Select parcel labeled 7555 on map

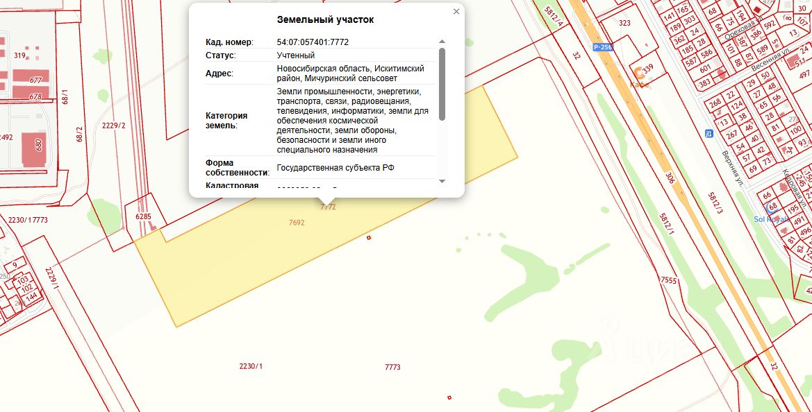pos(669,280)
